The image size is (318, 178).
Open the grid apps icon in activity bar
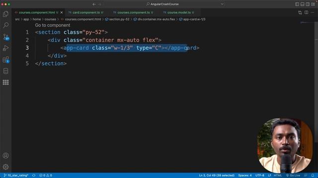(5, 83)
